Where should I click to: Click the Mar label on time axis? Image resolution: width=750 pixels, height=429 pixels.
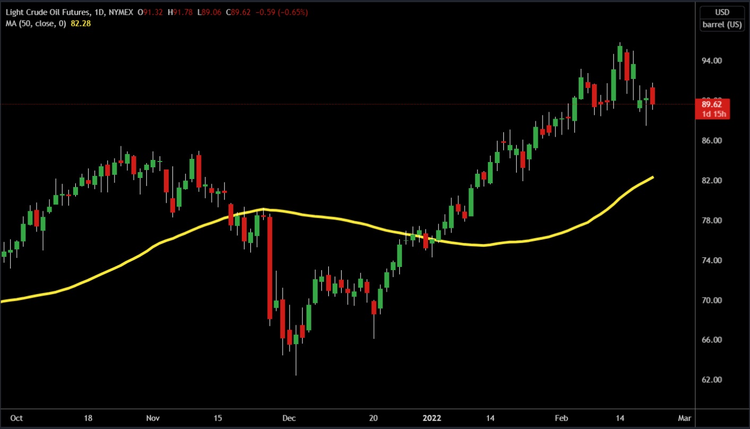[x=685, y=418]
